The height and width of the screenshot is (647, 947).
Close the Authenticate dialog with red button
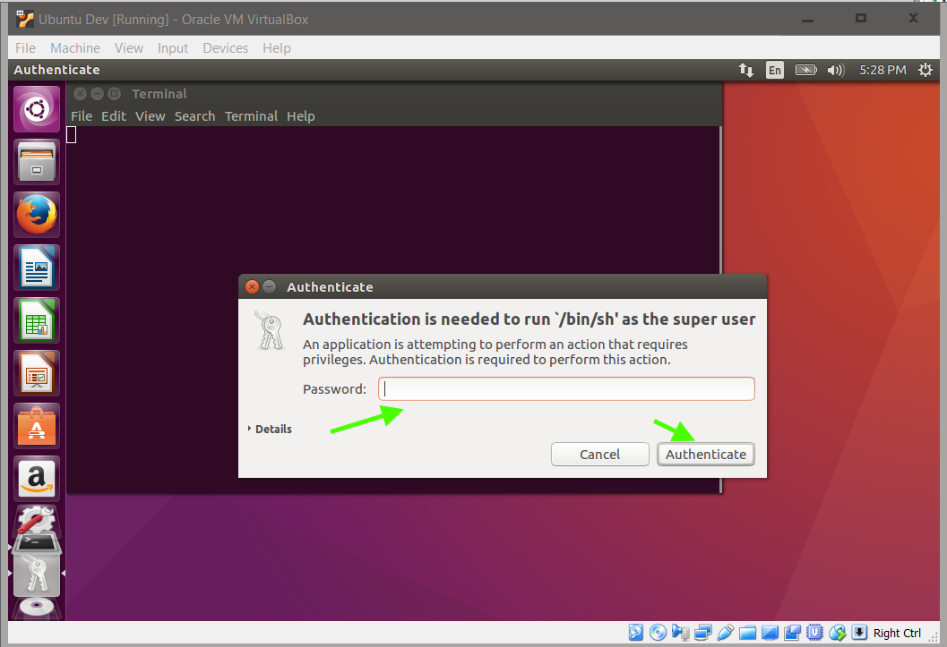click(x=253, y=287)
